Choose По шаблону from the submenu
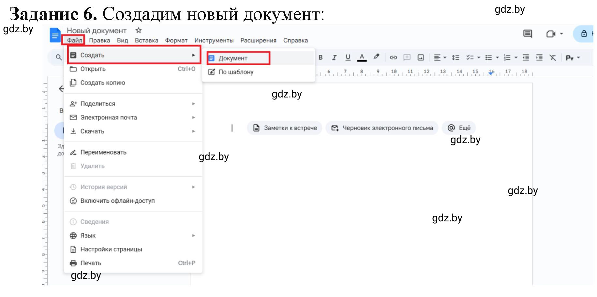 point(258,72)
